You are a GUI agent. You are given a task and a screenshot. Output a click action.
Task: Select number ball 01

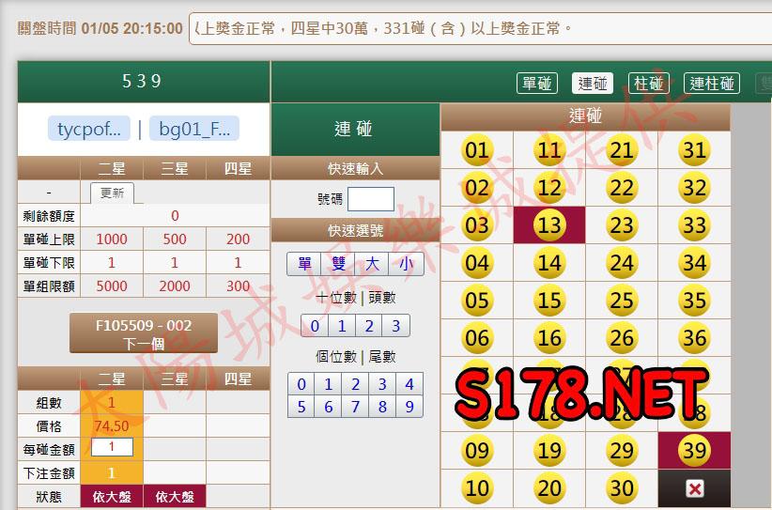point(476,150)
